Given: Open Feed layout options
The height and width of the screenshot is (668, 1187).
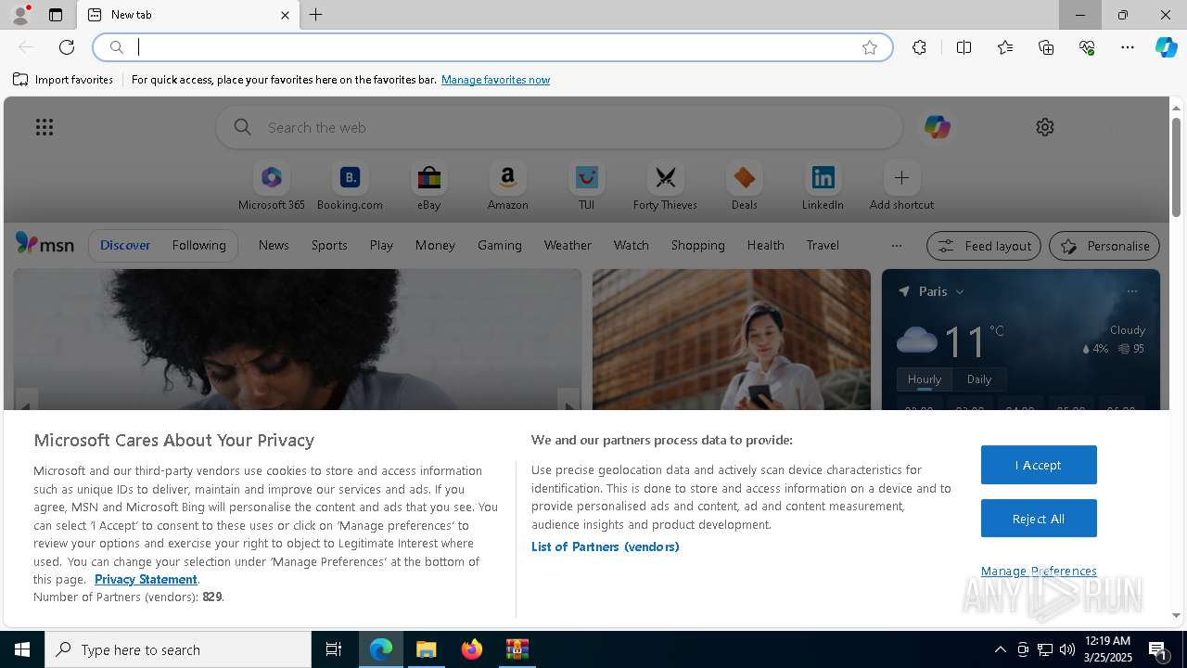Looking at the screenshot, I should 984,246.
